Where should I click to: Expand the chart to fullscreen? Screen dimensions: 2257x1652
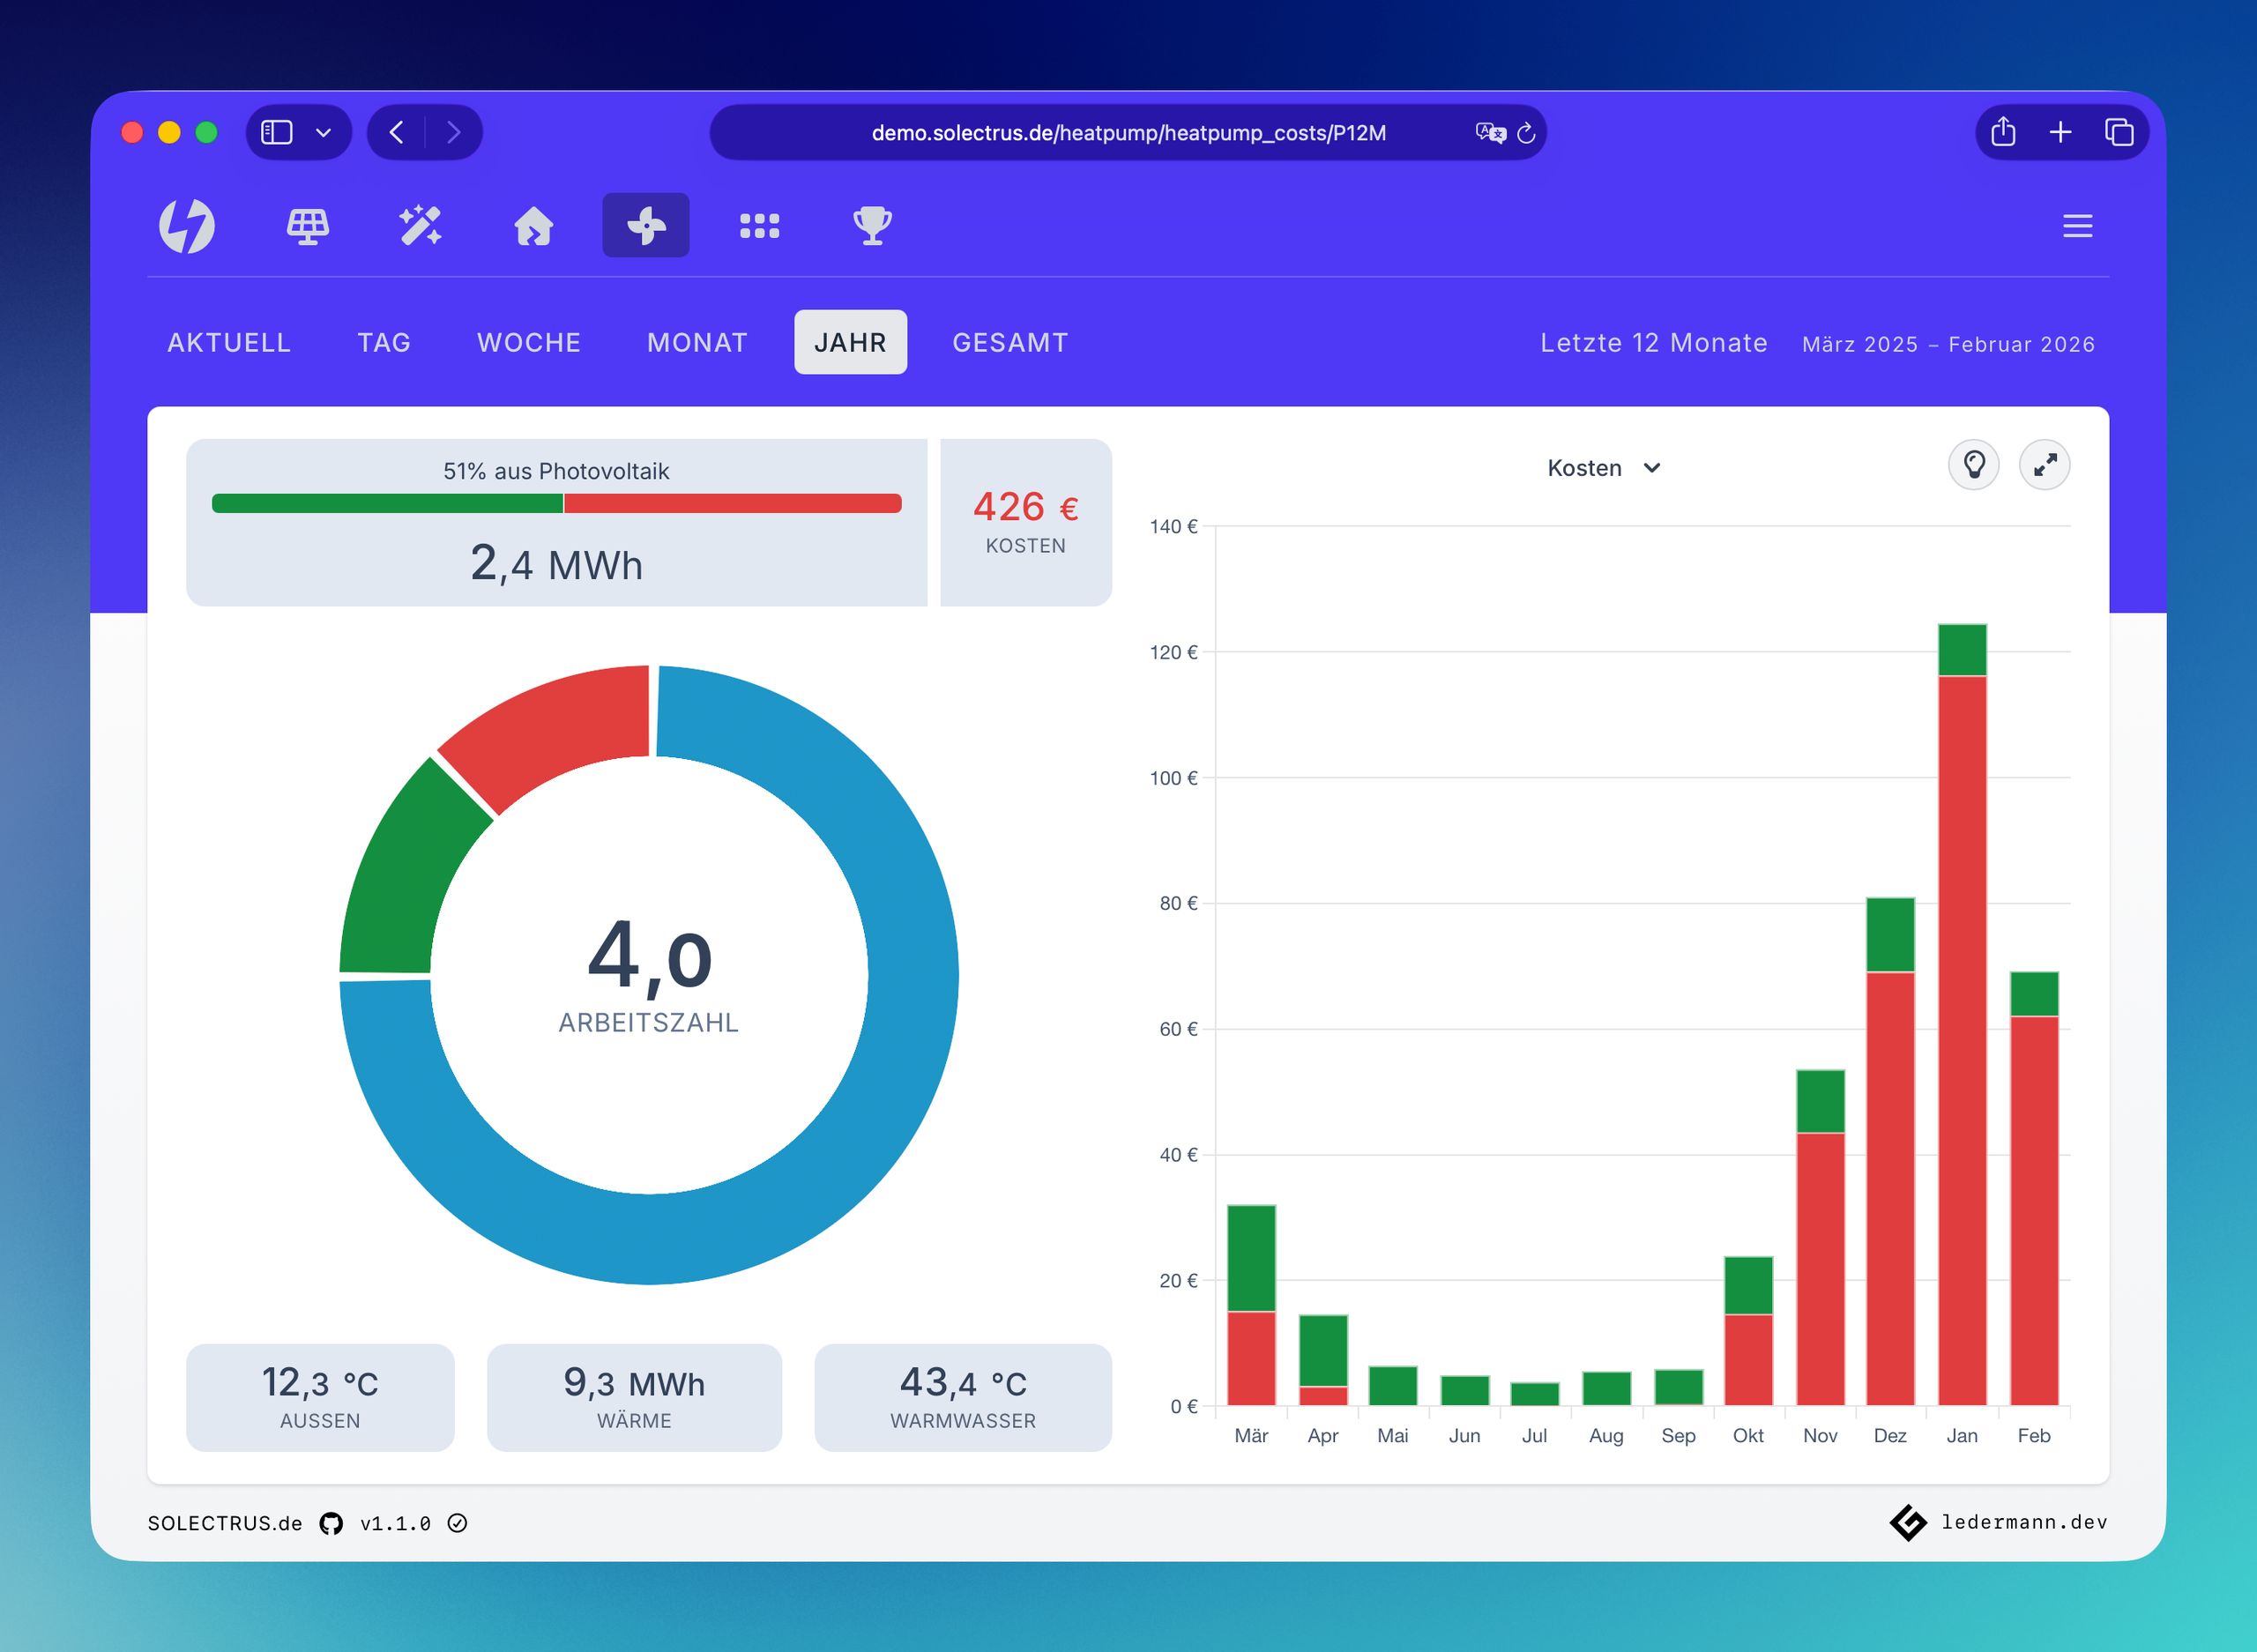coord(2044,465)
